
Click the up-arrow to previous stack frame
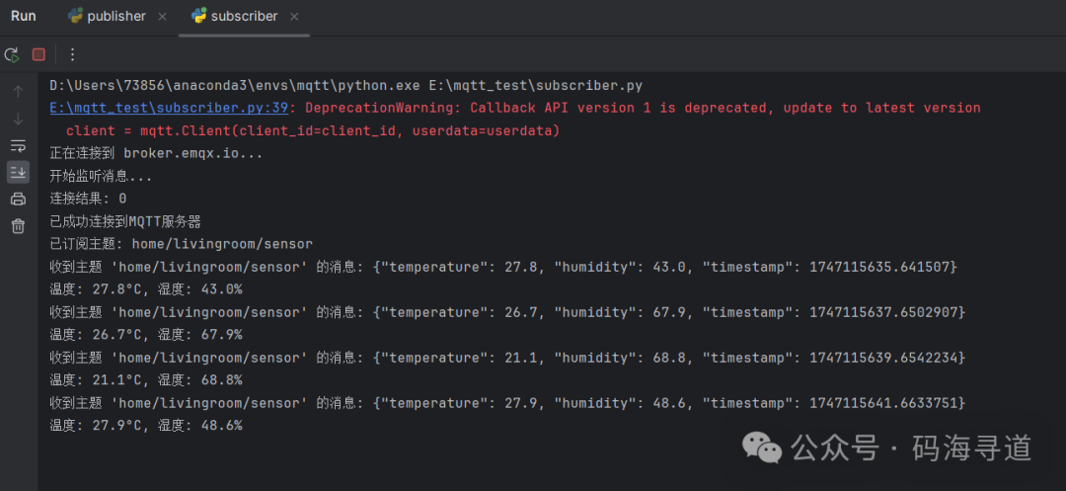19,91
